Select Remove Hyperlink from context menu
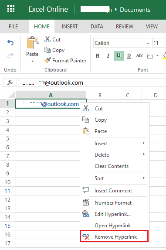This screenshot has height=250, width=166. click(114, 236)
